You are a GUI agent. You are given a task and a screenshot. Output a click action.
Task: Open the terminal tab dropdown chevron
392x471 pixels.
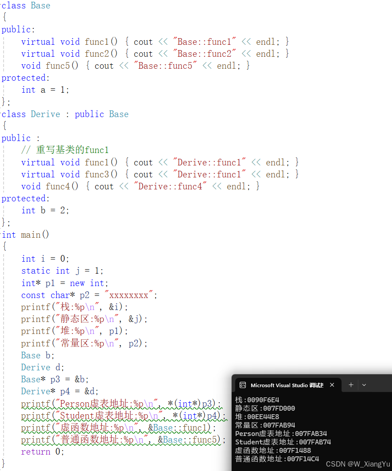(364, 385)
